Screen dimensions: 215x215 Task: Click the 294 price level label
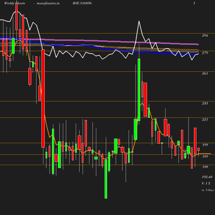click(205, 35)
